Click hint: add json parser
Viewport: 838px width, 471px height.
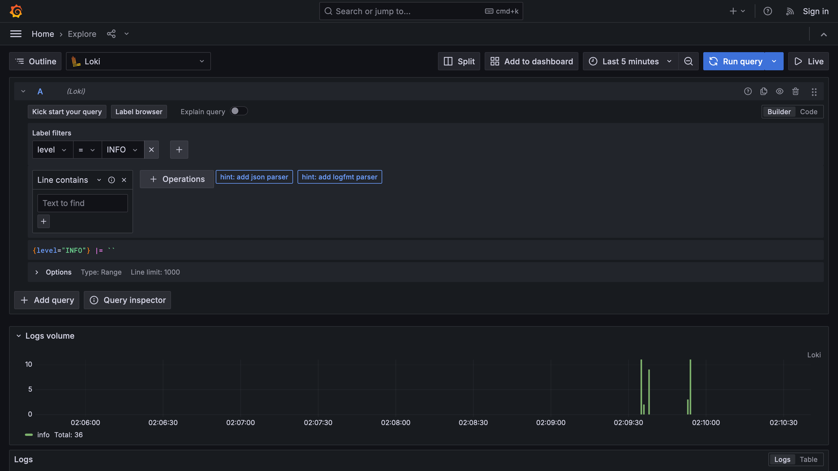254,177
